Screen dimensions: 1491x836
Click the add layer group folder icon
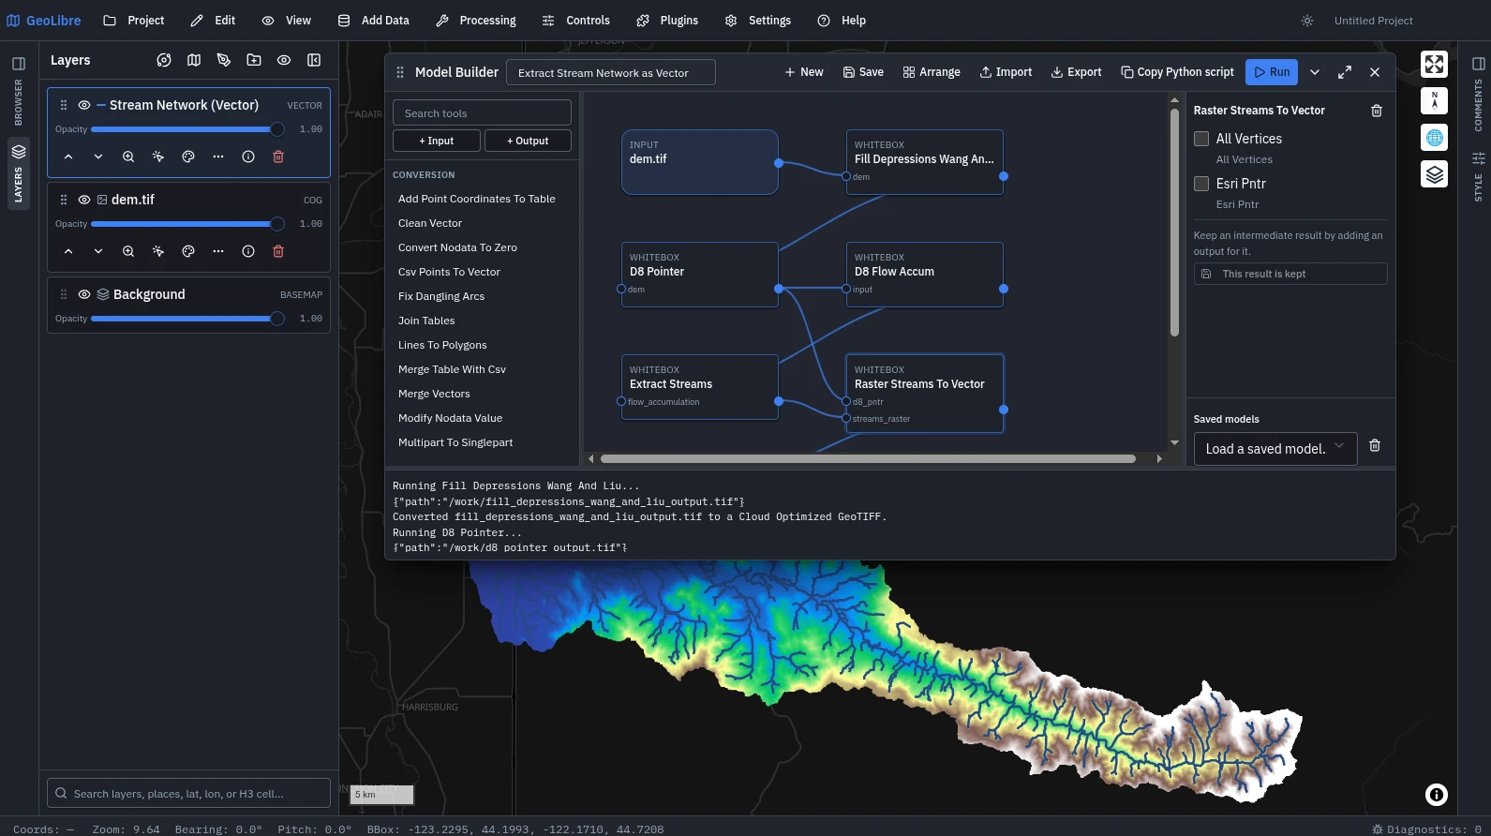tap(254, 60)
